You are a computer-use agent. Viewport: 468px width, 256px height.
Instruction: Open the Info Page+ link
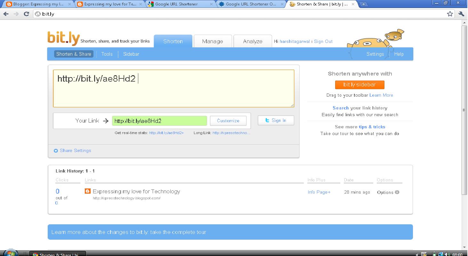click(x=319, y=192)
